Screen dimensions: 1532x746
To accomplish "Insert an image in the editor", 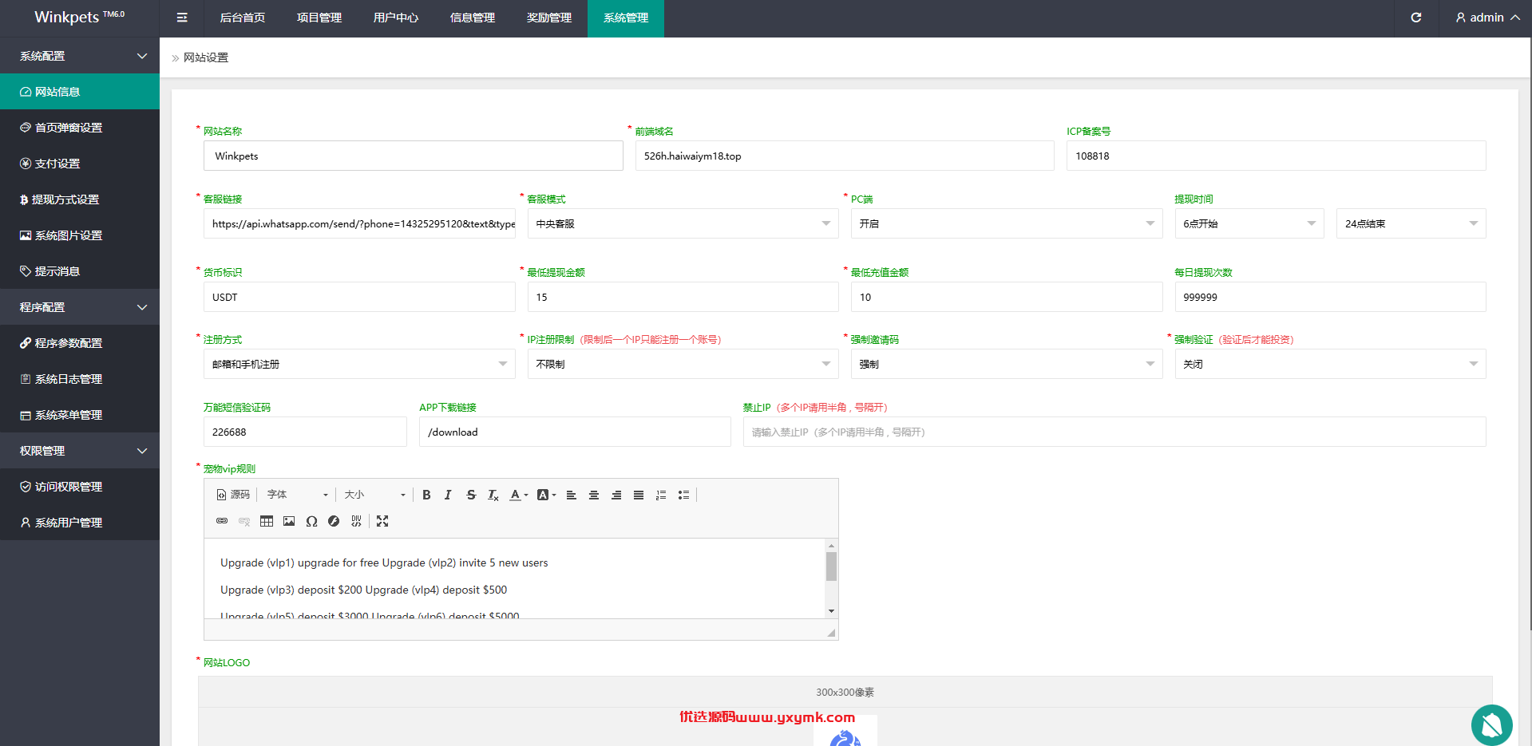I will (x=289, y=521).
